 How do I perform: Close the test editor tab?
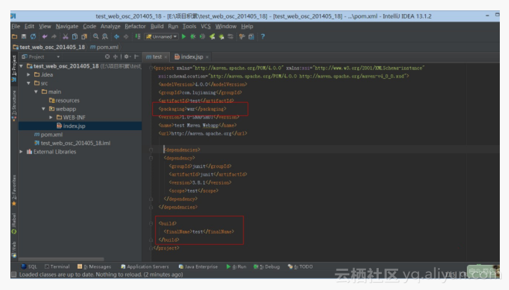click(166, 57)
